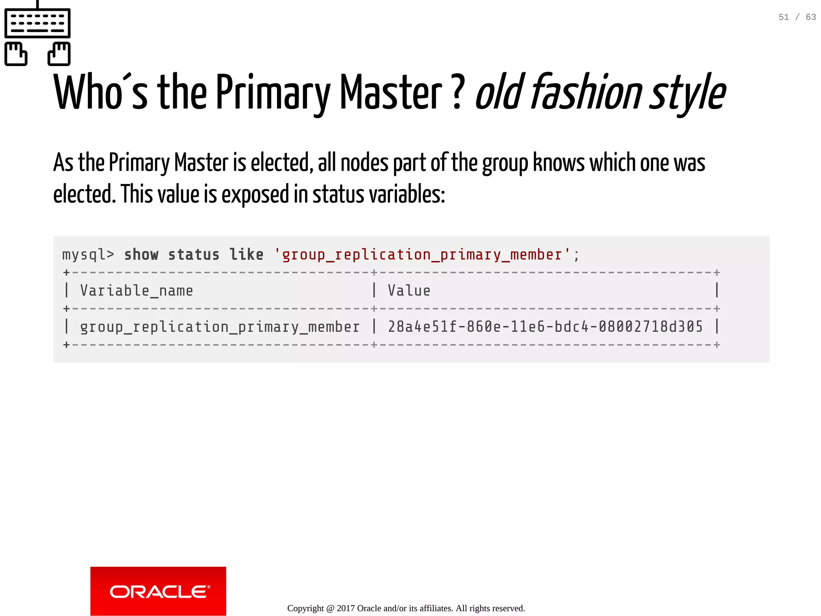This screenshot has height=616, width=821.
Task: Click the quoted 'group_replication_primary_member' string
Action: pos(422,255)
